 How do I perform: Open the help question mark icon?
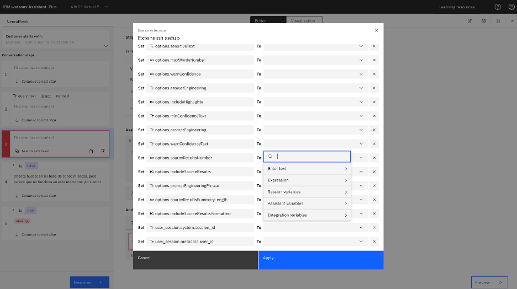(x=498, y=7)
